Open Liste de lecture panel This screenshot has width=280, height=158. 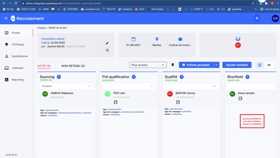click(x=270, y=9)
